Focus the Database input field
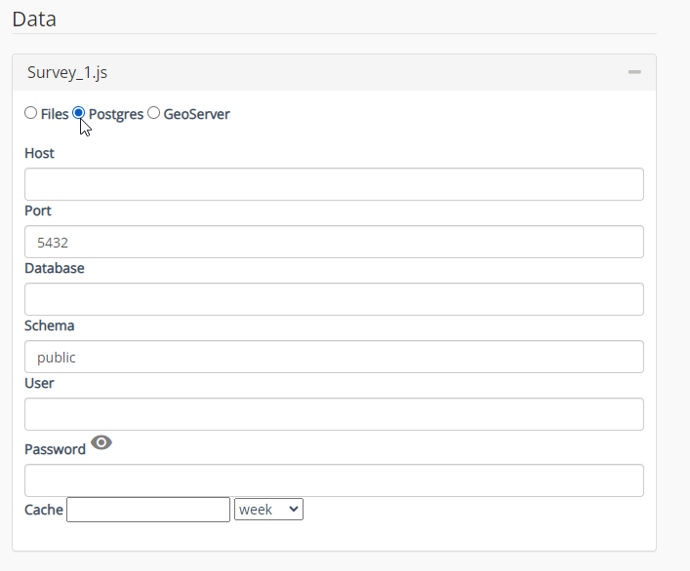 click(x=334, y=299)
